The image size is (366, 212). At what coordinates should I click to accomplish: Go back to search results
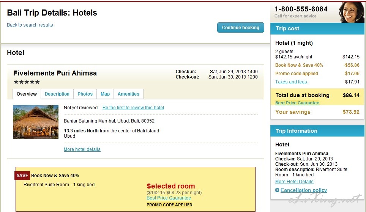point(30,25)
